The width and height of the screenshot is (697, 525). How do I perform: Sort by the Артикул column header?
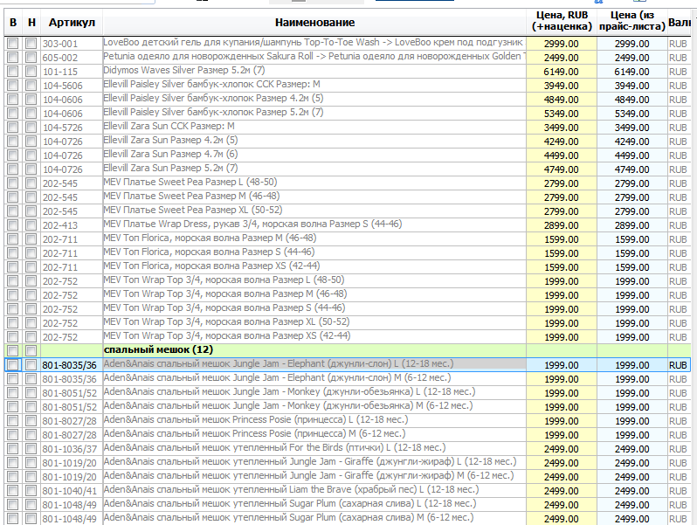[72, 22]
